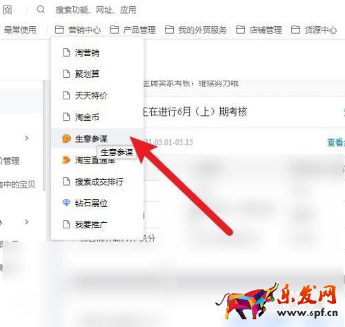Click the 生意参谋 orange icon
Image resolution: width=345 pixels, height=327 pixels.
click(x=66, y=139)
